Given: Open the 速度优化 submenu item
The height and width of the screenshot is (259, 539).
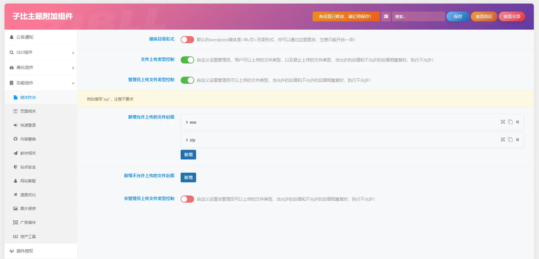Looking at the screenshot, I should (41, 195).
